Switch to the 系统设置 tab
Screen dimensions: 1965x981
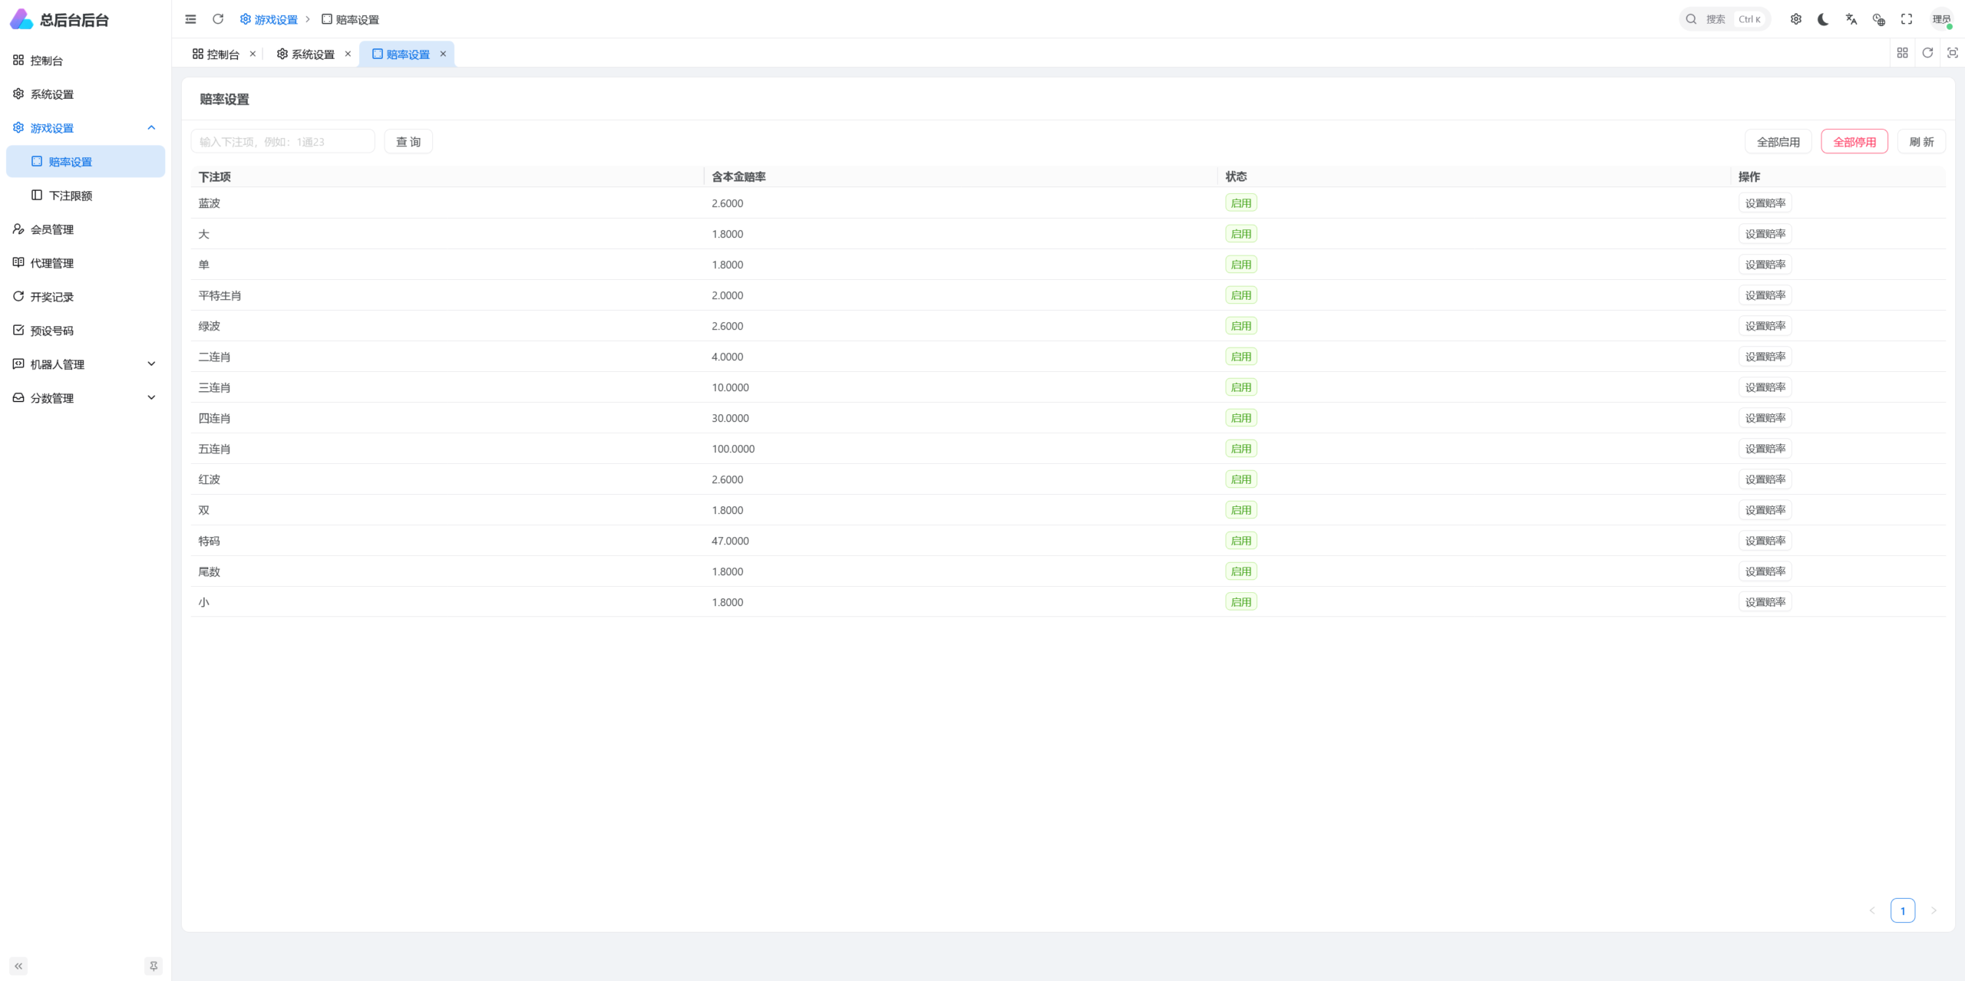305,54
